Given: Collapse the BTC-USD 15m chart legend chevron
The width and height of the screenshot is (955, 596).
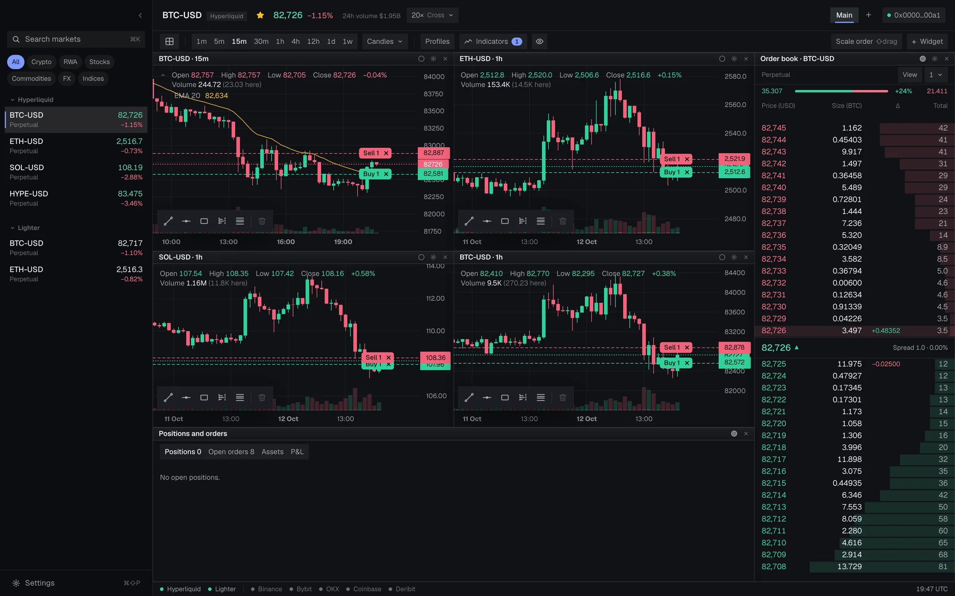Looking at the screenshot, I should point(163,75).
